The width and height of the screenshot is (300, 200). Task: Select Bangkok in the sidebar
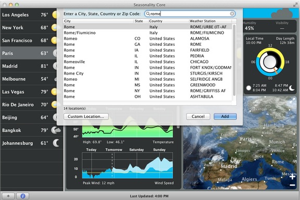[x=32, y=130]
